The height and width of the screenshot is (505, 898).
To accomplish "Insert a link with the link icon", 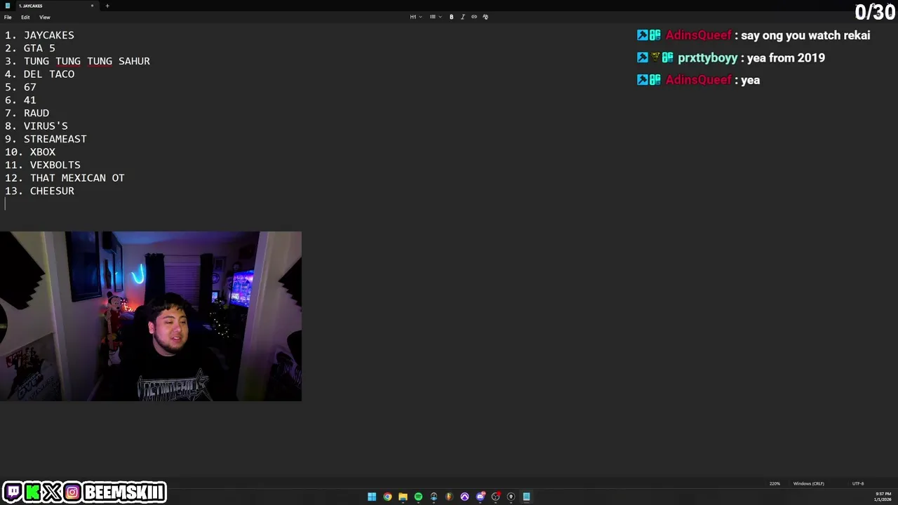I will click(474, 17).
